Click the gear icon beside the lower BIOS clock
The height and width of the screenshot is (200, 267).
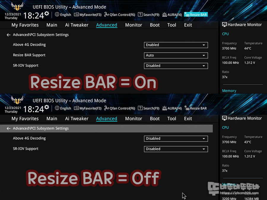click(47, 107)
